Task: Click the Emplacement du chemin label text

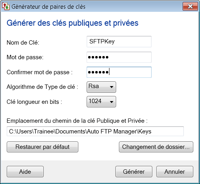Action: point(77,121)
